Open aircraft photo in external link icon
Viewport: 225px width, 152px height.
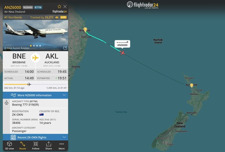coord(65,48)
